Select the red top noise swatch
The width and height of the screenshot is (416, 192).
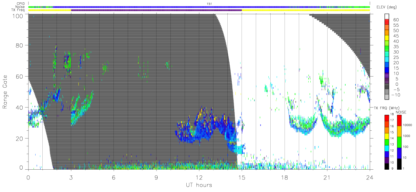coord(400,121)
